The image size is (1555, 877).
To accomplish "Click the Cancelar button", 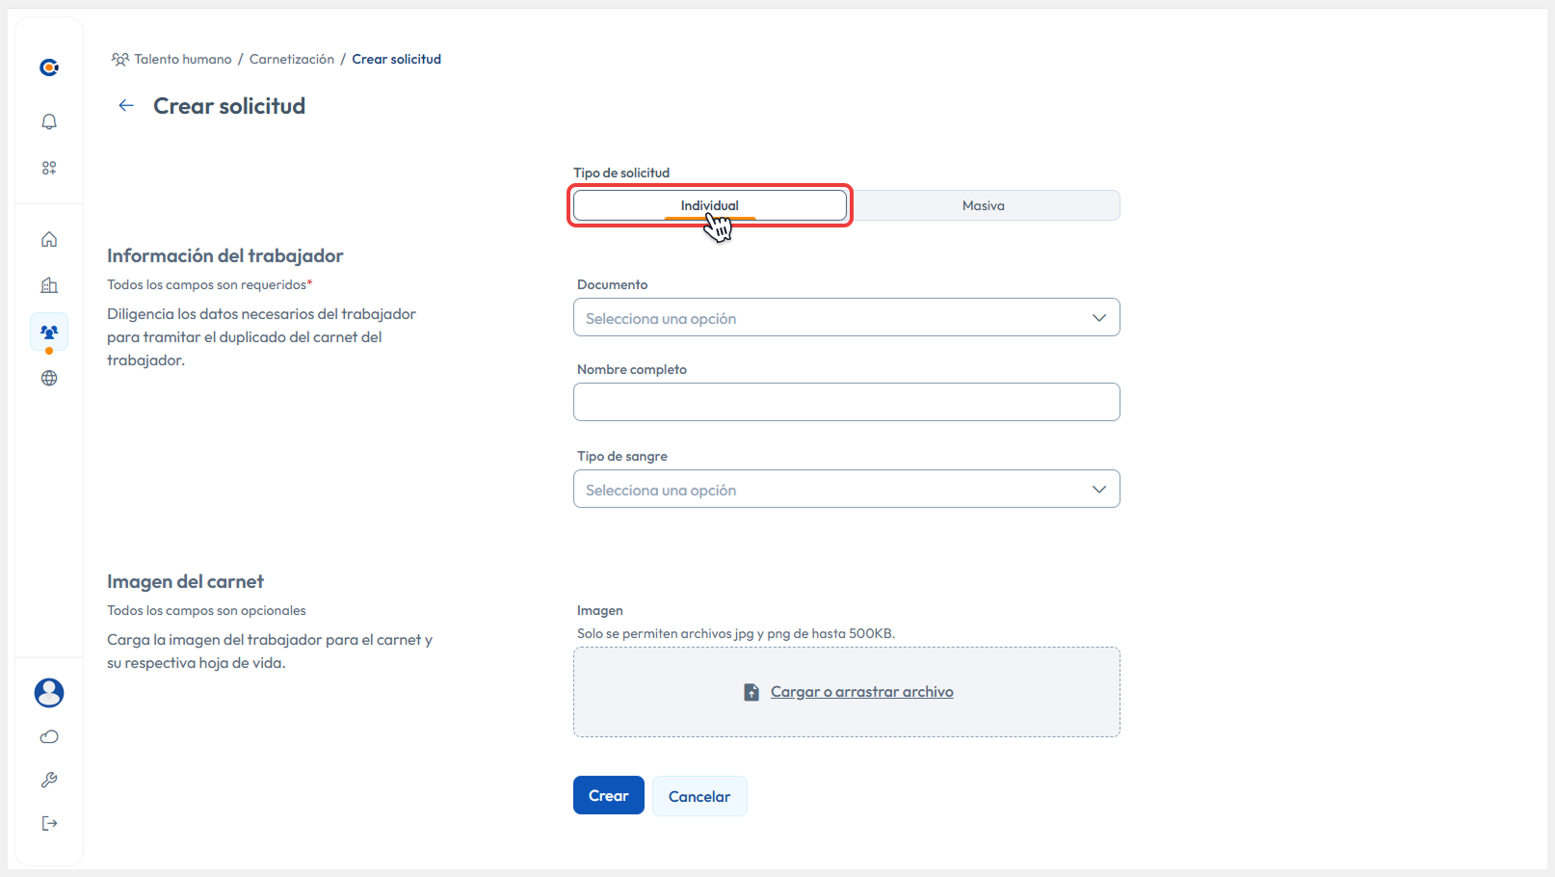I will 698,796.
